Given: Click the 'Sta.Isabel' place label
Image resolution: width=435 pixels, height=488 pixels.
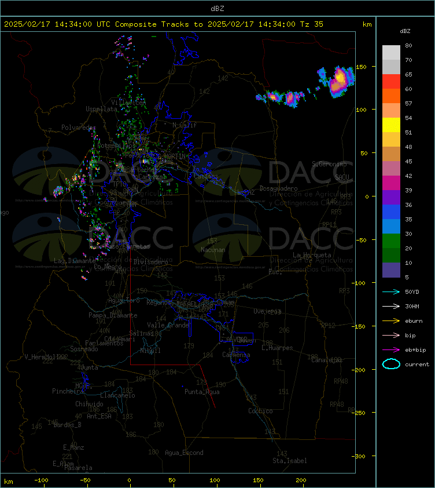Looking at the screenshot, I should [290, 461].
